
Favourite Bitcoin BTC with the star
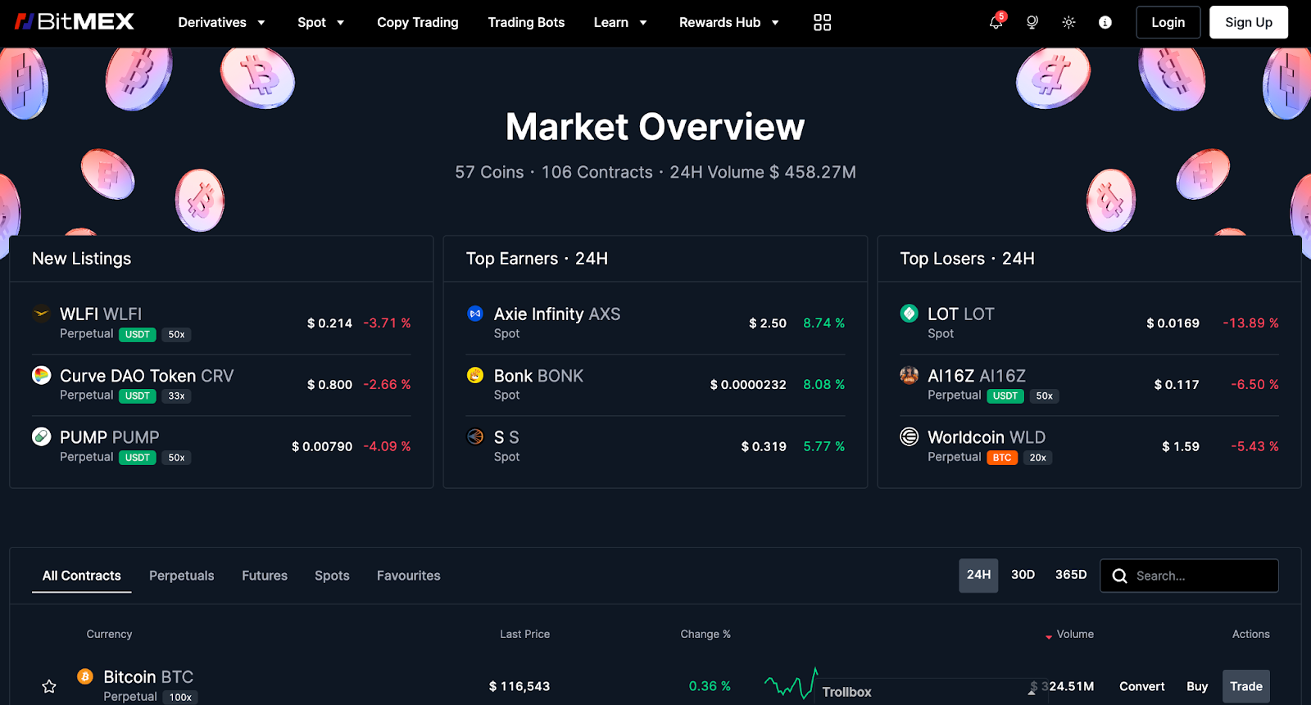point(49,686)
